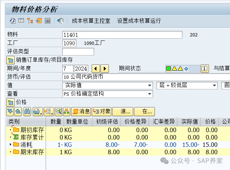This screenshot has width=230, height=170.
Task: Click the magnifier details icon
Action: pyautogui.click(x=59, y=111)
